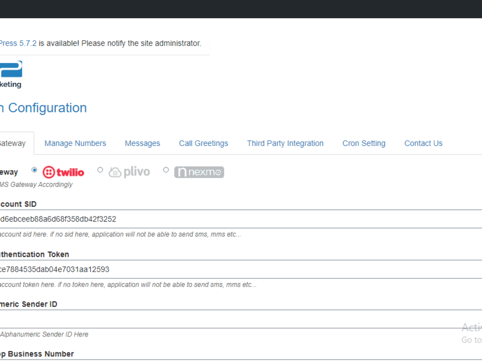Click the Twilio logo
Screen dimensions: 482x361
[x=63, y=172]
